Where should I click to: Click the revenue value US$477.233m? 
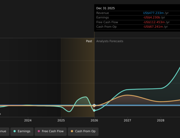pos(153,13)
